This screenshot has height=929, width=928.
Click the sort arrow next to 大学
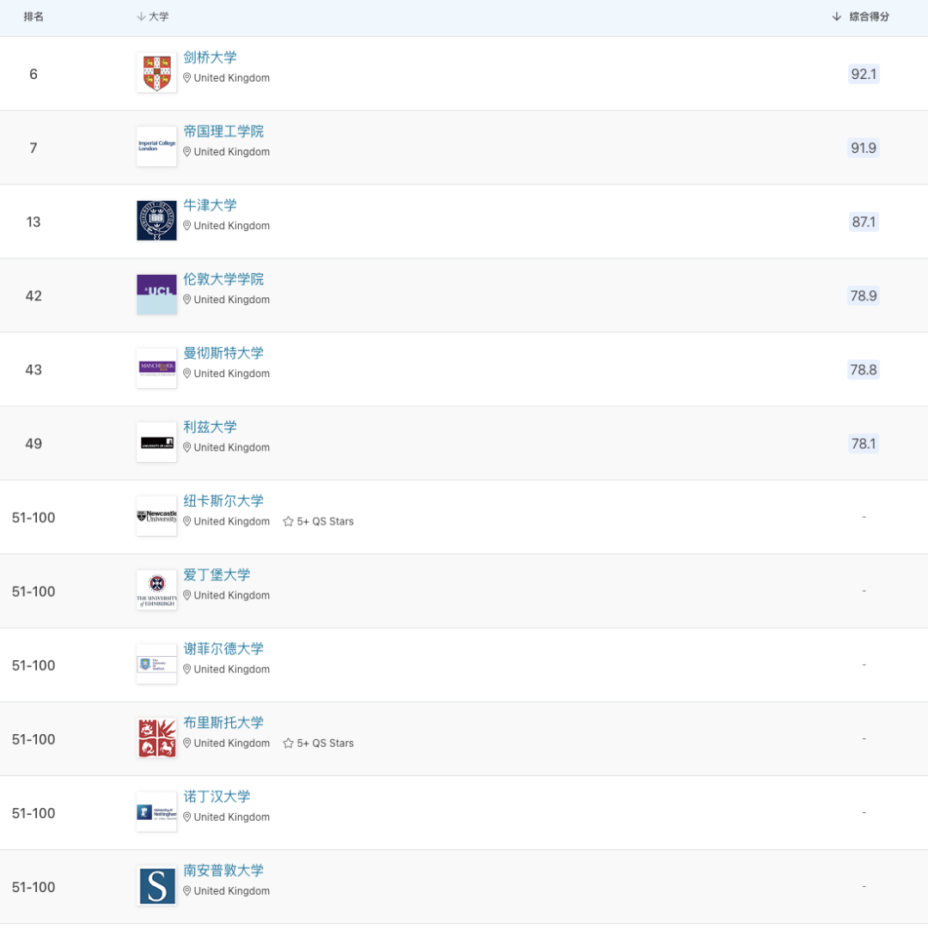[140, 15]
